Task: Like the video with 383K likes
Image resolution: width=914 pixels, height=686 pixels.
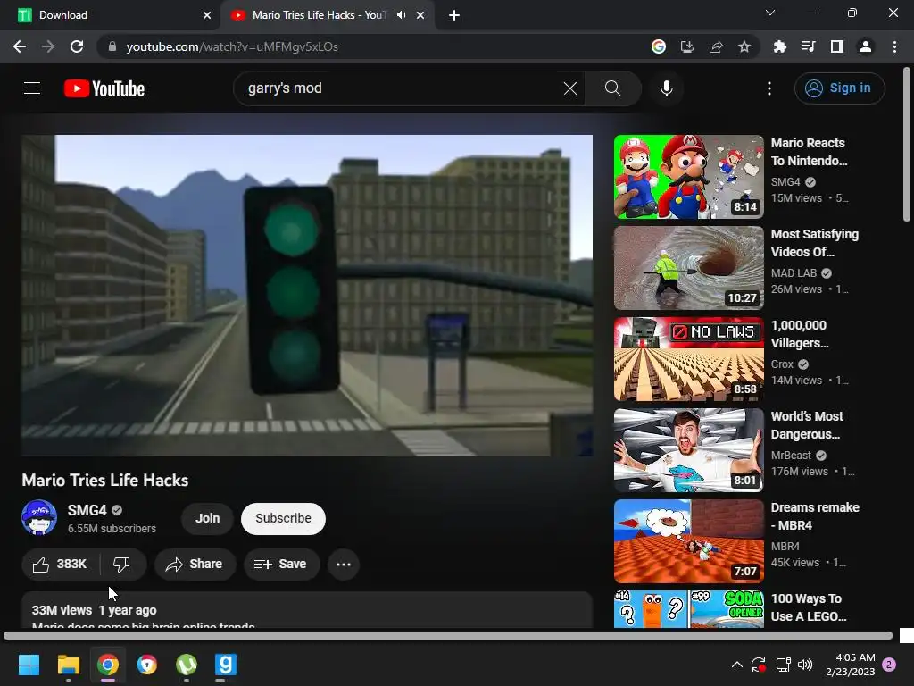Action: (x=60, y=565)
